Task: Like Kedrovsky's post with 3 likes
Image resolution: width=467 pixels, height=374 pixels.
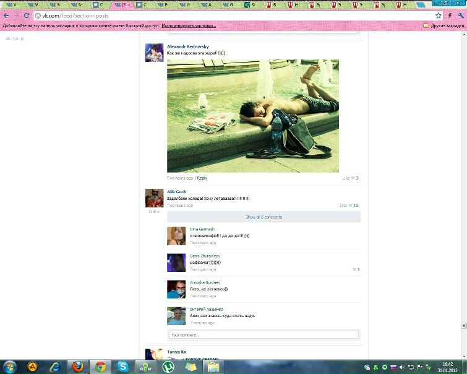Action: click(x=350, y=178)
